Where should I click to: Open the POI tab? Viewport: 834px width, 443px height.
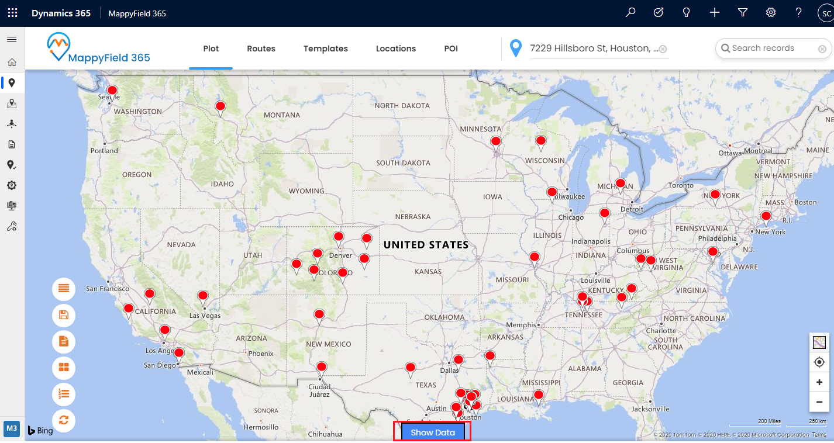tap(451, 49)
